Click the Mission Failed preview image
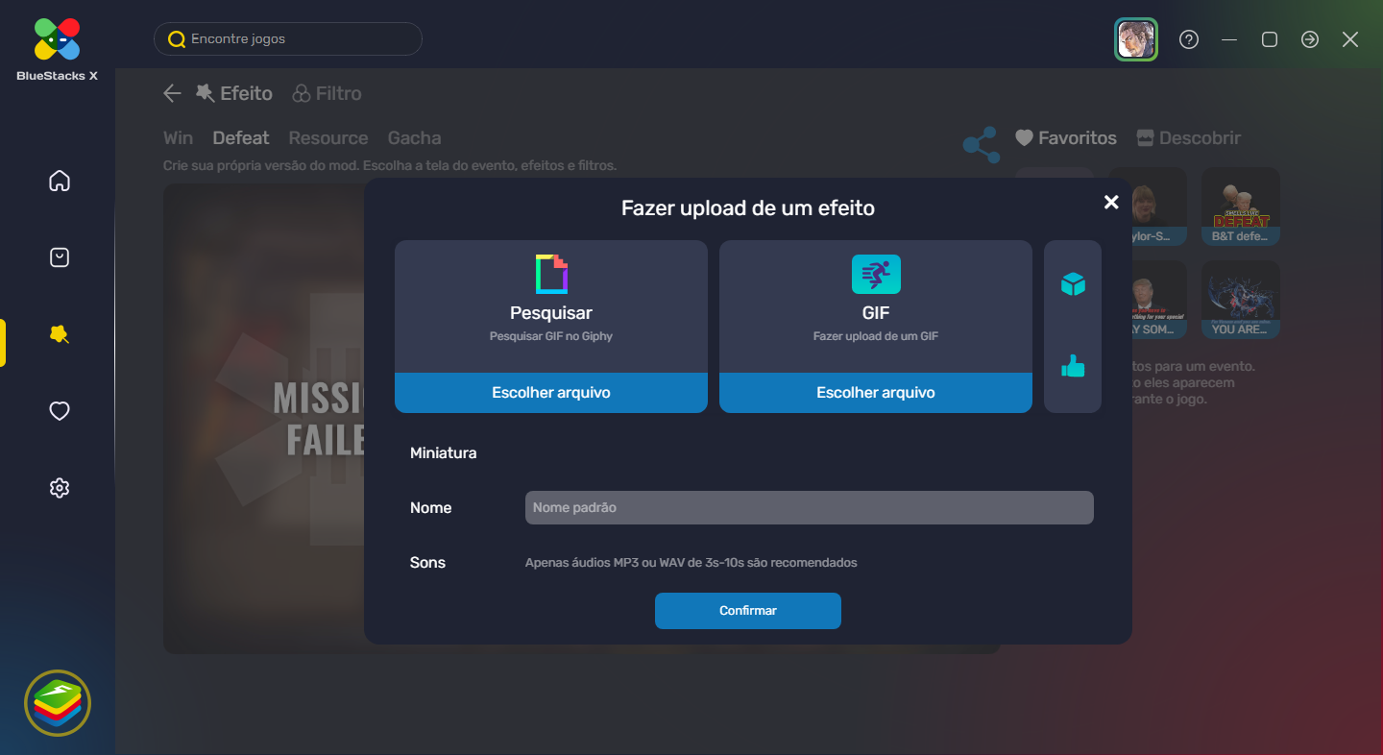 tap(264, 419)
